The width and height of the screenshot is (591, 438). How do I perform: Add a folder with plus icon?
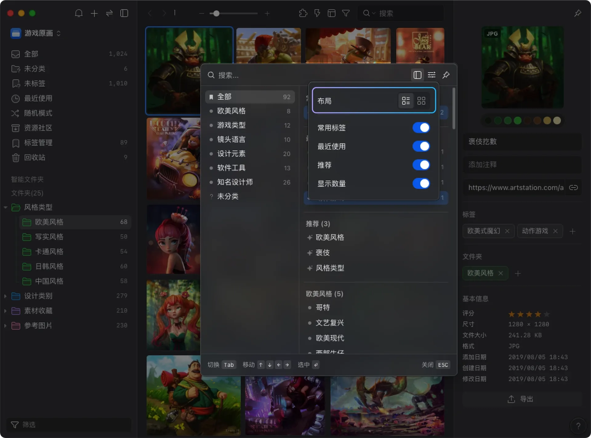518,273
